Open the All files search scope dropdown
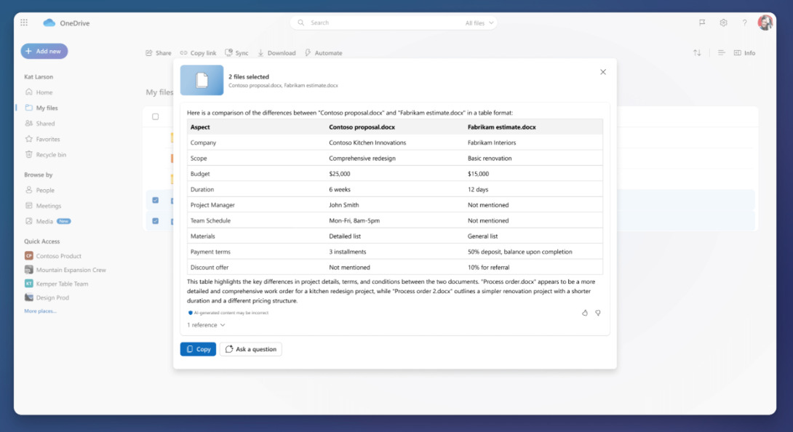 [479, 23]
